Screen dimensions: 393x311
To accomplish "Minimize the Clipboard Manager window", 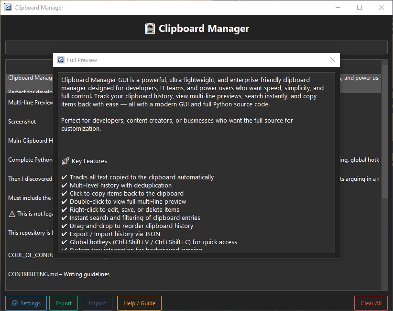I will click(x=338, y=7).
